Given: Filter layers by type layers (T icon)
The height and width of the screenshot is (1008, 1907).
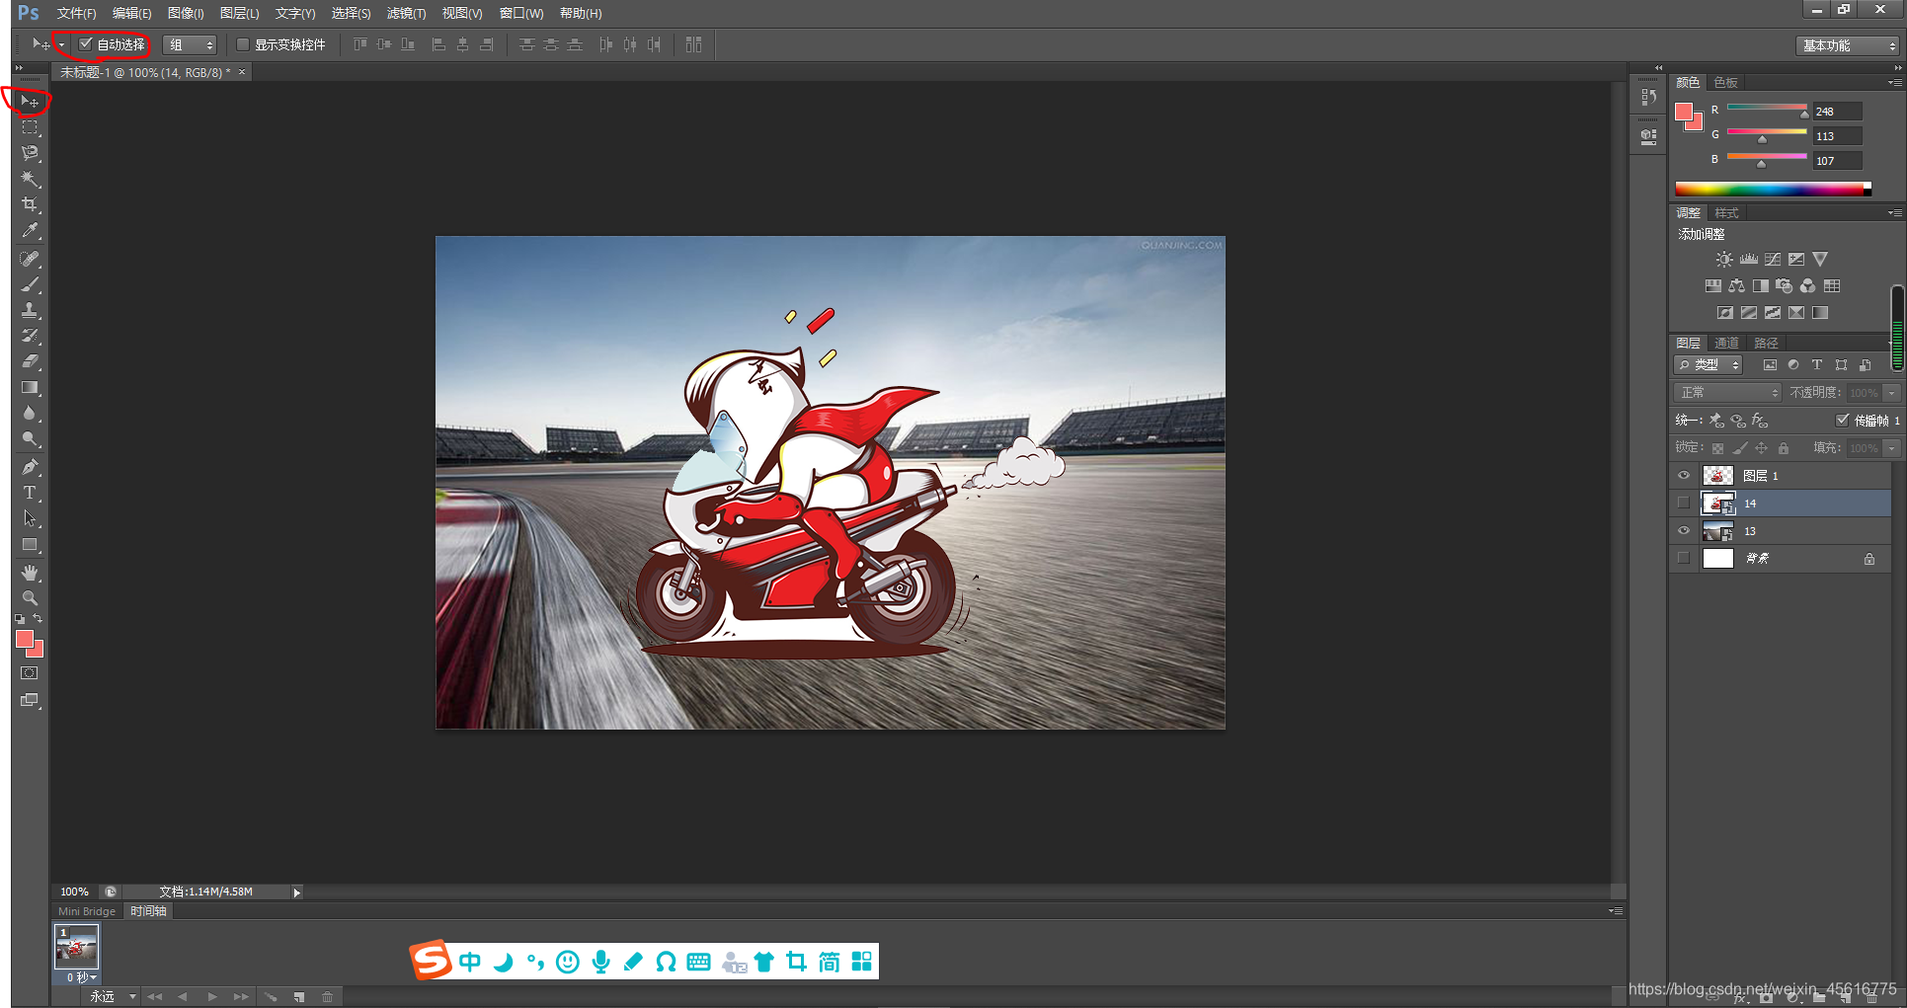Looking at the screenshot, I should [1816, 364].
